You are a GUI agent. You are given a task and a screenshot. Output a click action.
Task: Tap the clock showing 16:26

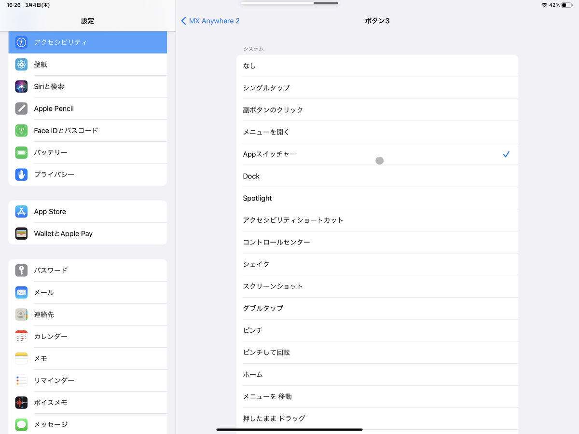[14, 5]
